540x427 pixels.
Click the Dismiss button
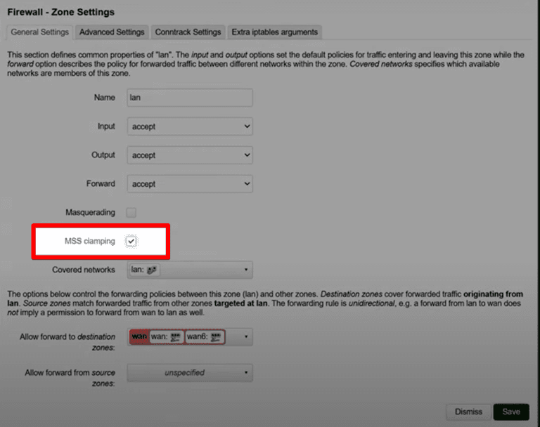468,412
